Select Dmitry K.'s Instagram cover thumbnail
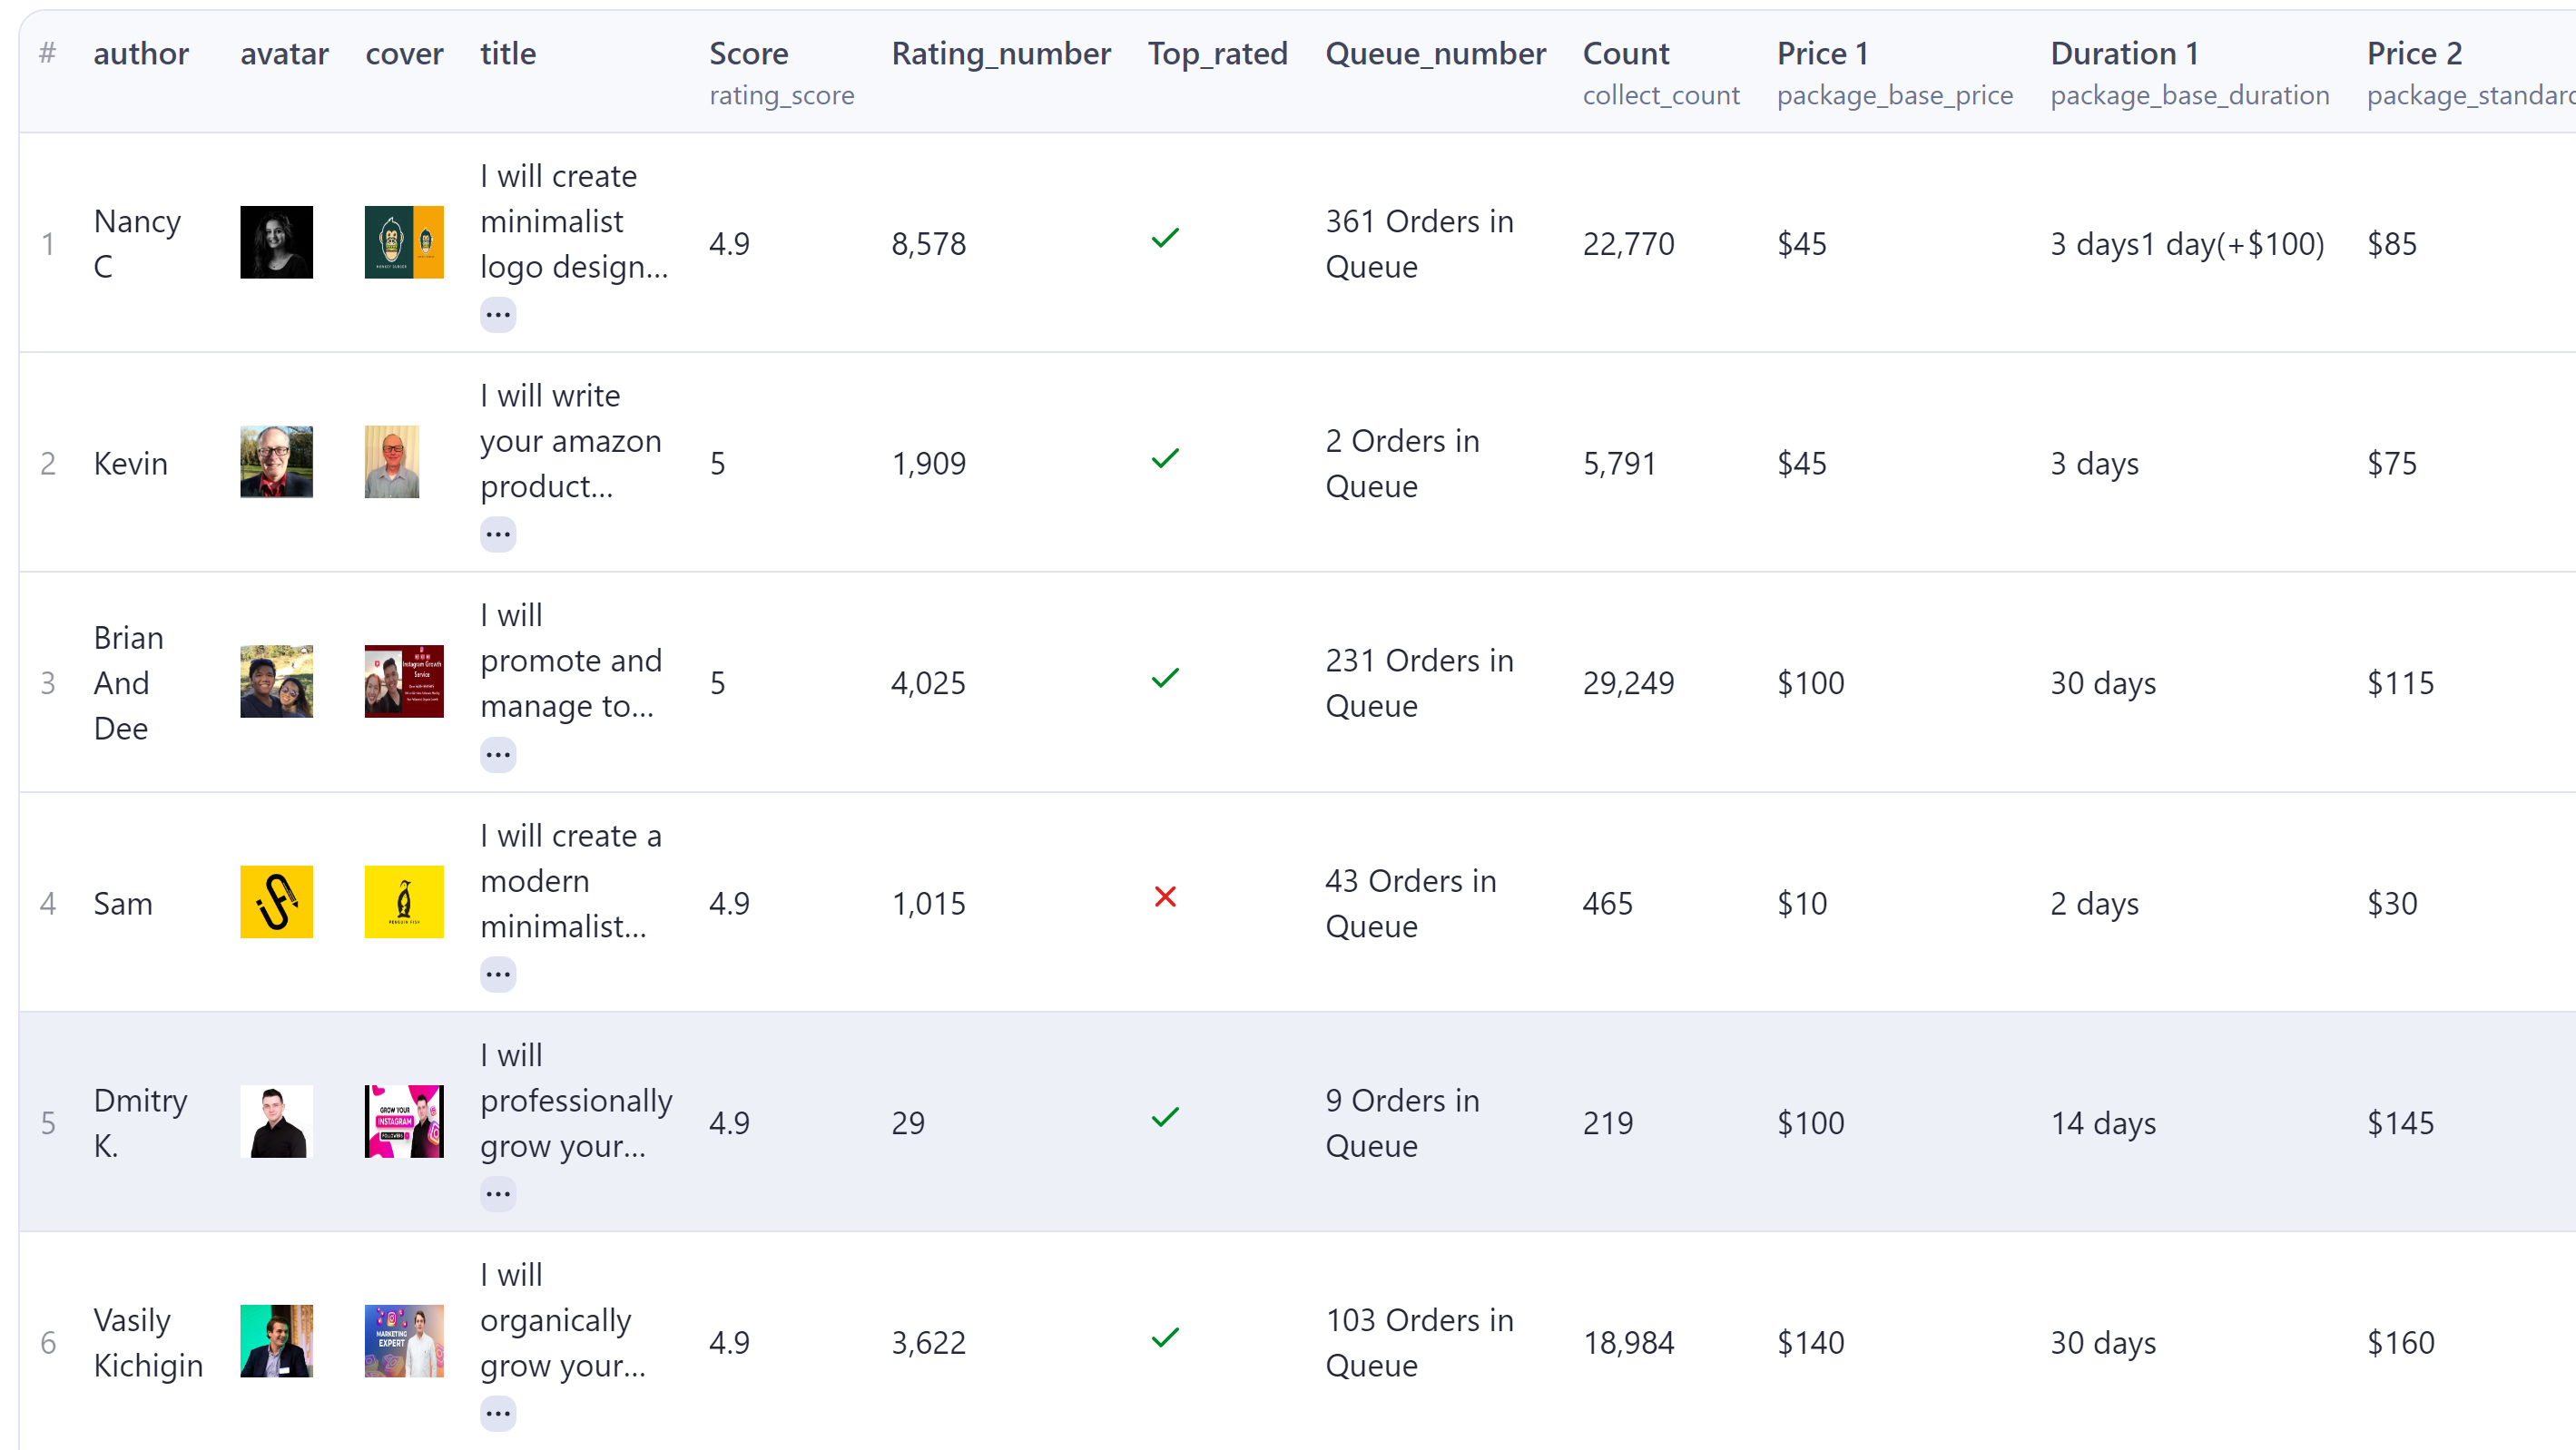This screenshot has width=2576, height=1450. point(403,1121)
